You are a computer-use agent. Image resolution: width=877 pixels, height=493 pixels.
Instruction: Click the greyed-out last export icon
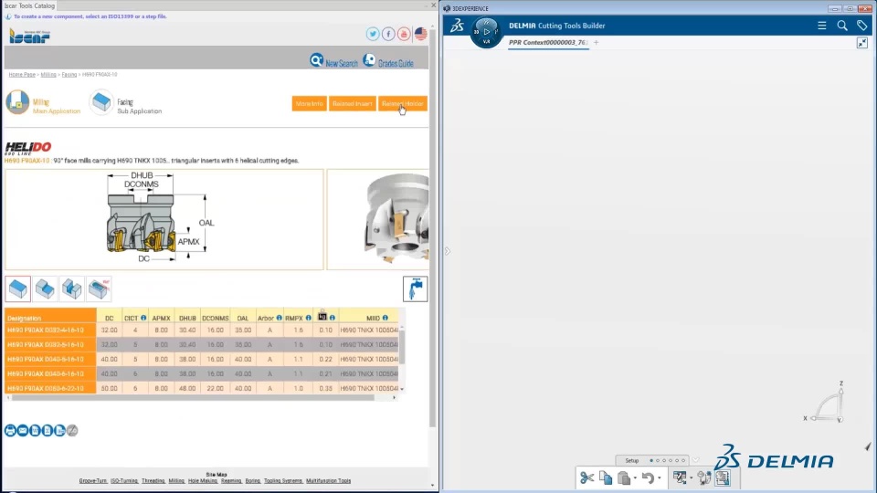72,430
